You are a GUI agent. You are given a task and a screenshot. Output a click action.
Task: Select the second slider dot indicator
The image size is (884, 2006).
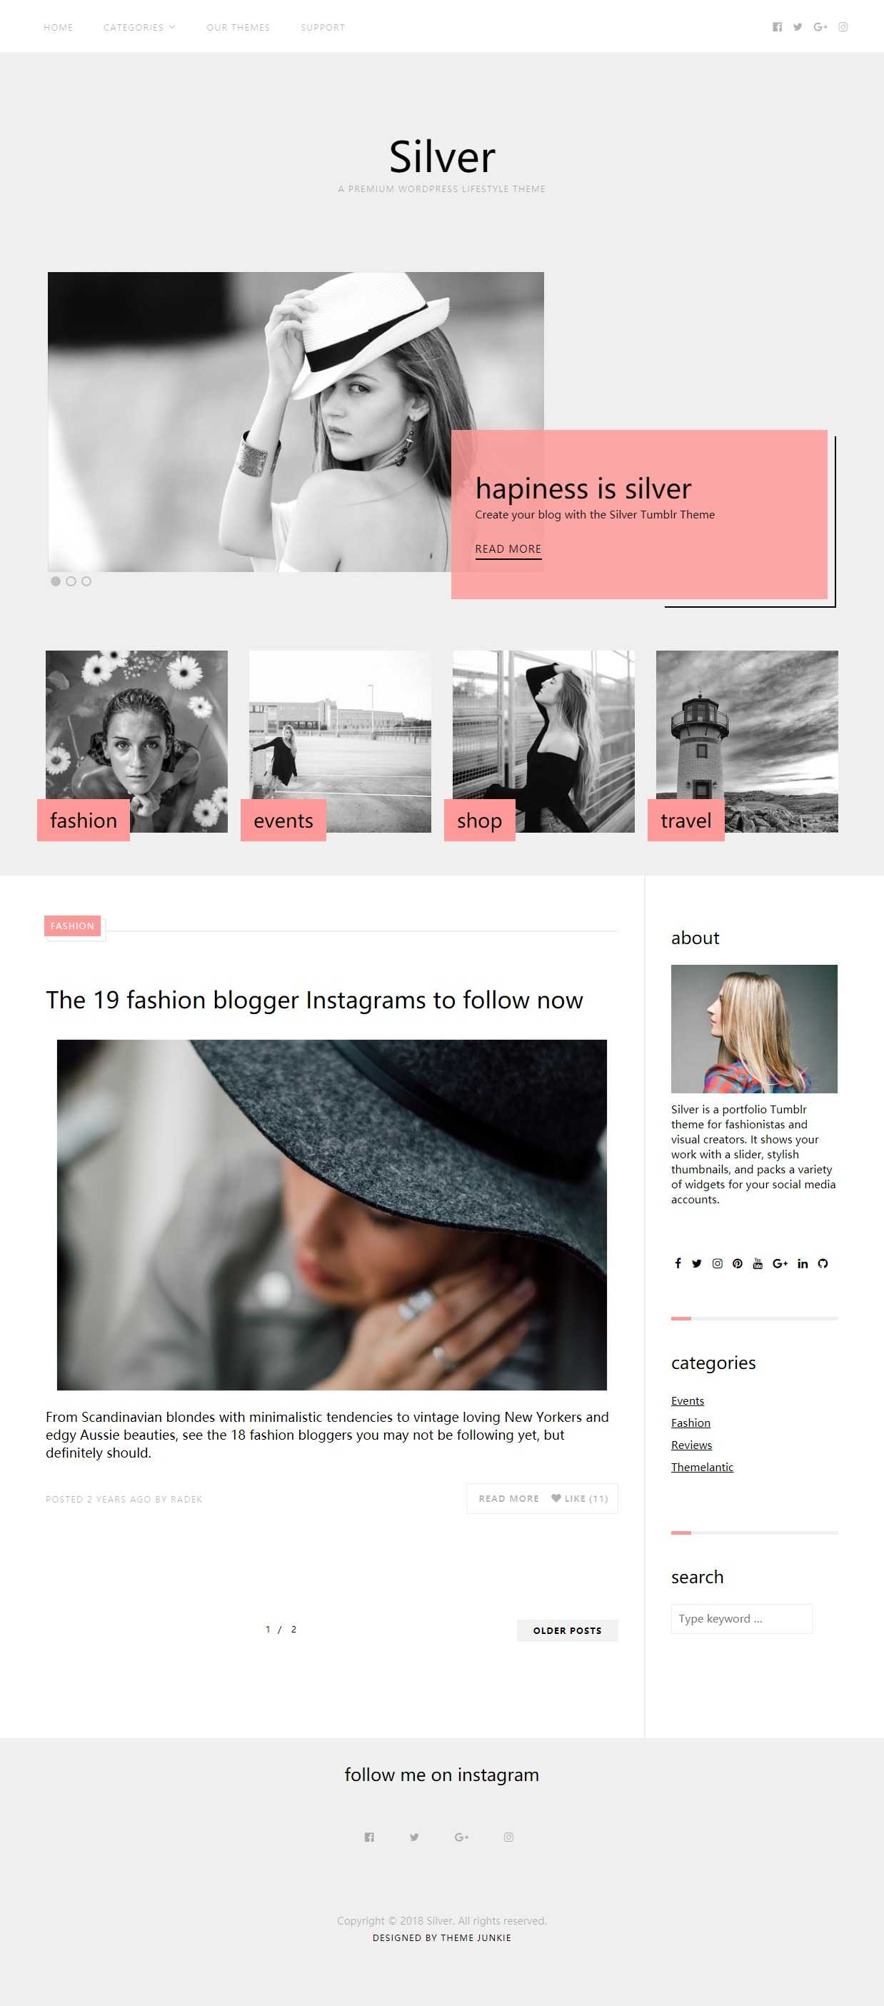[71, 581]
